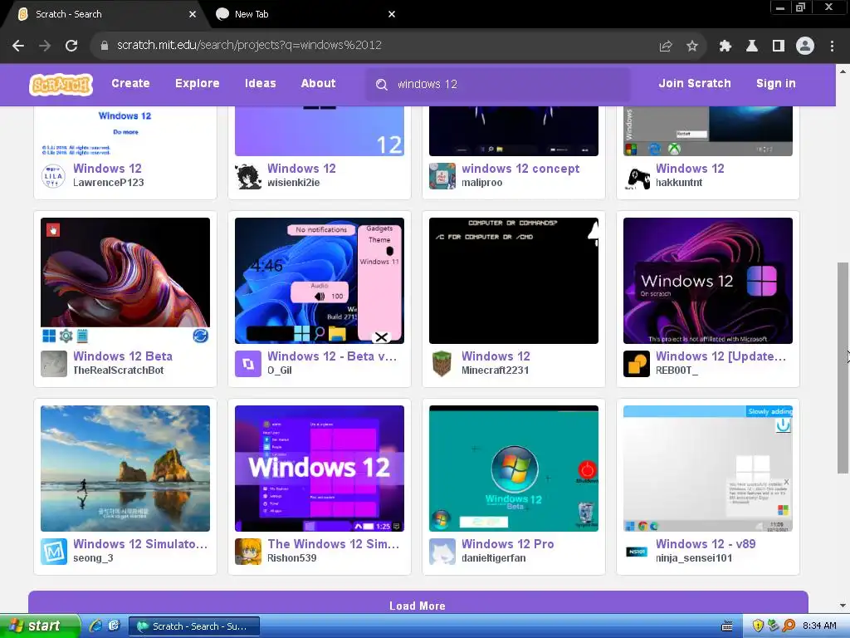Viewport: 850px width, 638px height.
Task: Open the Windows 12 Beta project title
Action: tap(123, 356)
